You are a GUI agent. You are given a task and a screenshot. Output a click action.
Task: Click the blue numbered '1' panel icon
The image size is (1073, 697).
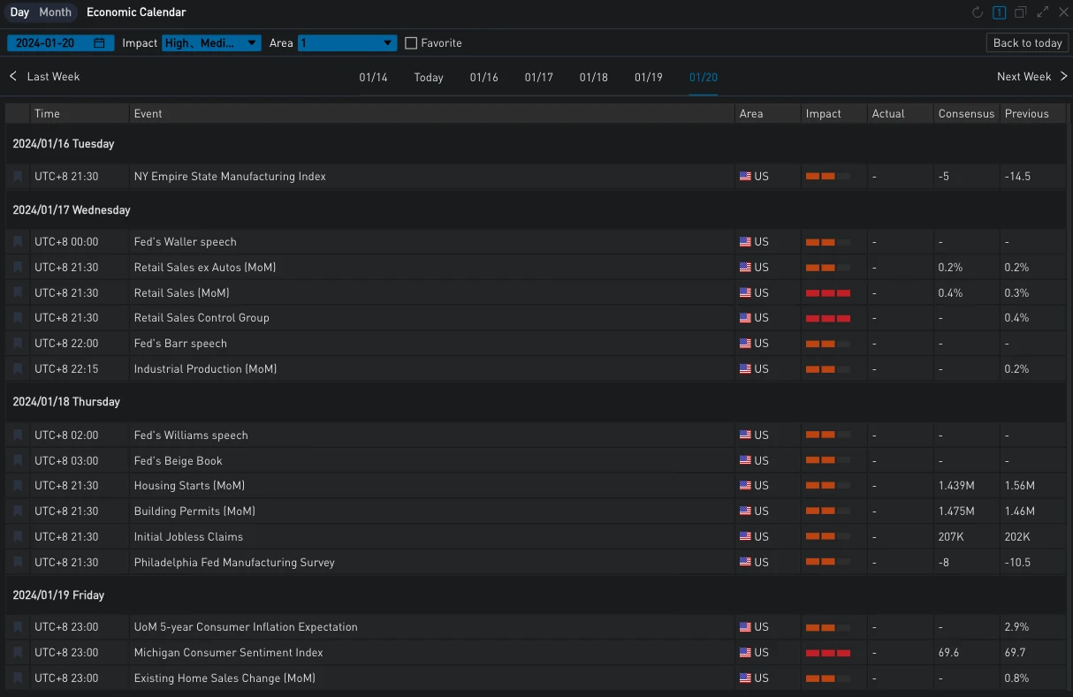(x=999, y=12)
